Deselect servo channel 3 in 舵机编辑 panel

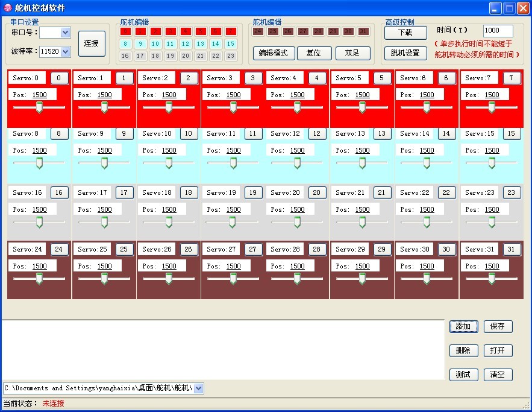point(171,31)
